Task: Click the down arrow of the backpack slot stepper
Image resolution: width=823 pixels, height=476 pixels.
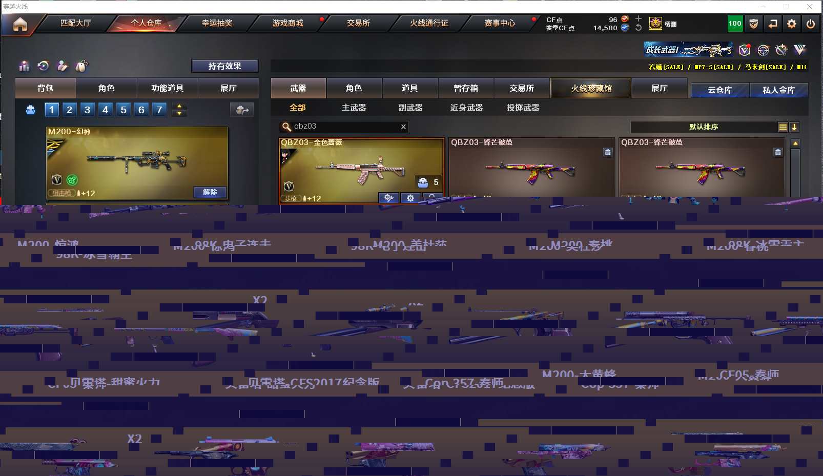Action: tap(179, 113)
